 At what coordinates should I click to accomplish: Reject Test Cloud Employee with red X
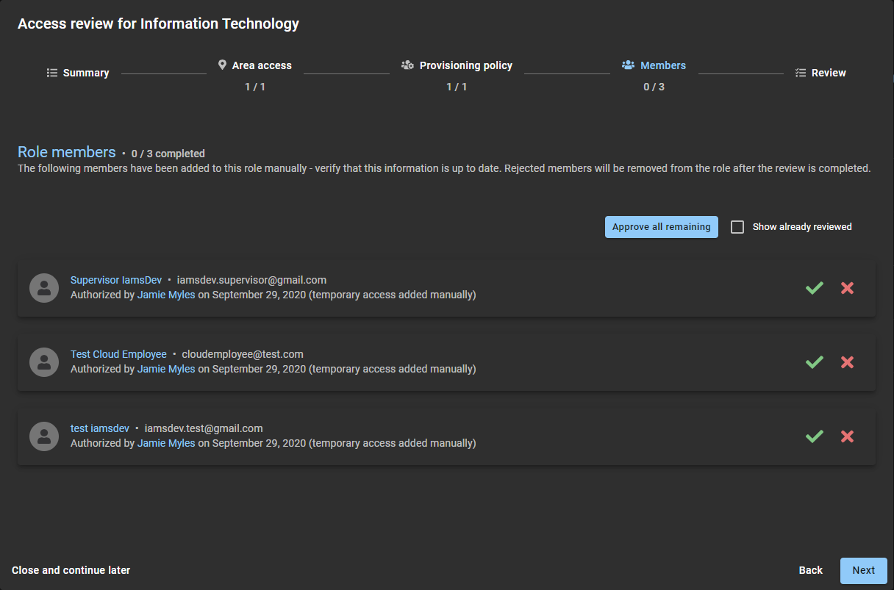847,362
